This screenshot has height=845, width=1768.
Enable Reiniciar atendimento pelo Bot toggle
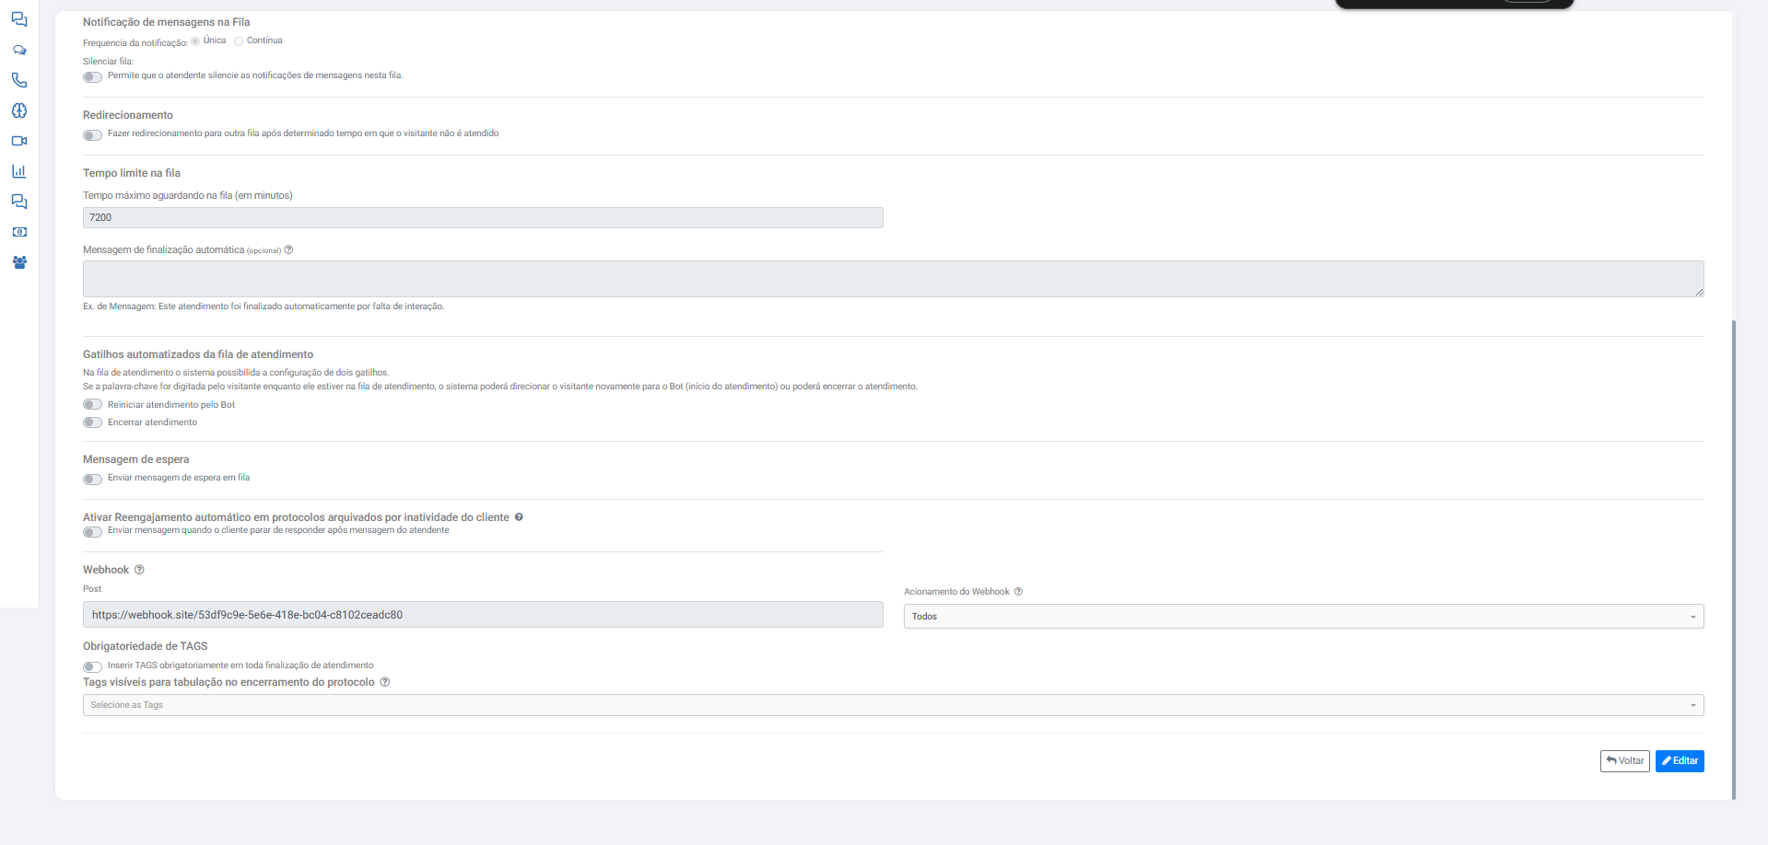(x=92, y=405)
